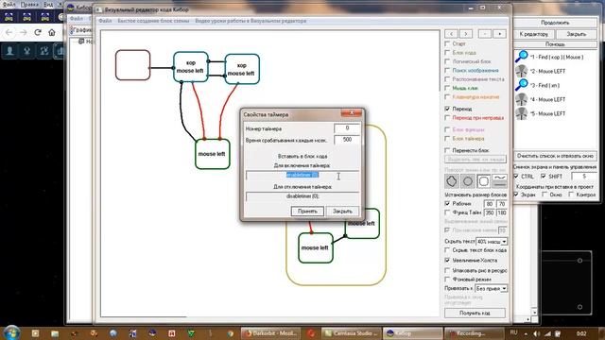Open 'Правка' menu in the browser window
This screenshot has height=340, width=605.
point(29,5)
